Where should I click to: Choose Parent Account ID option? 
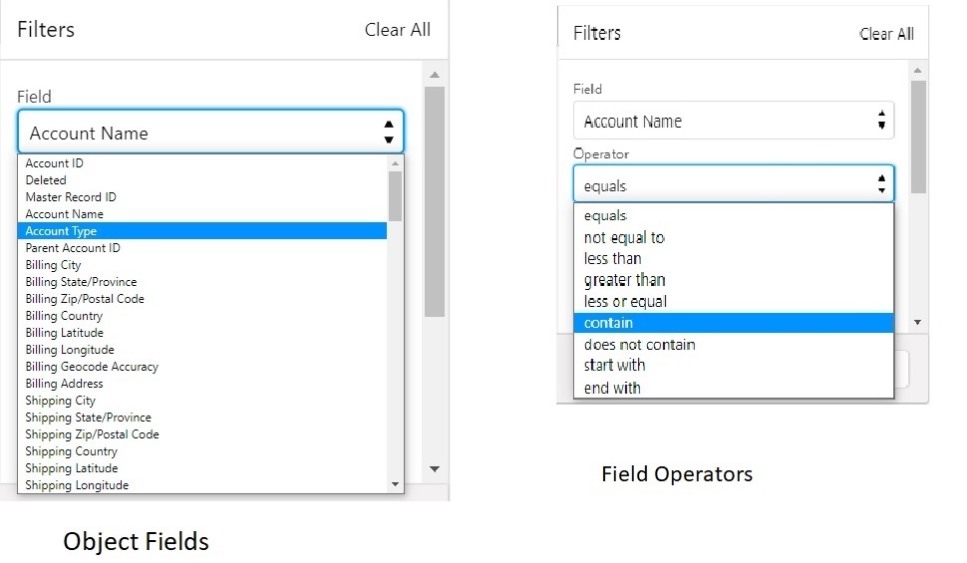click(202, 248)
